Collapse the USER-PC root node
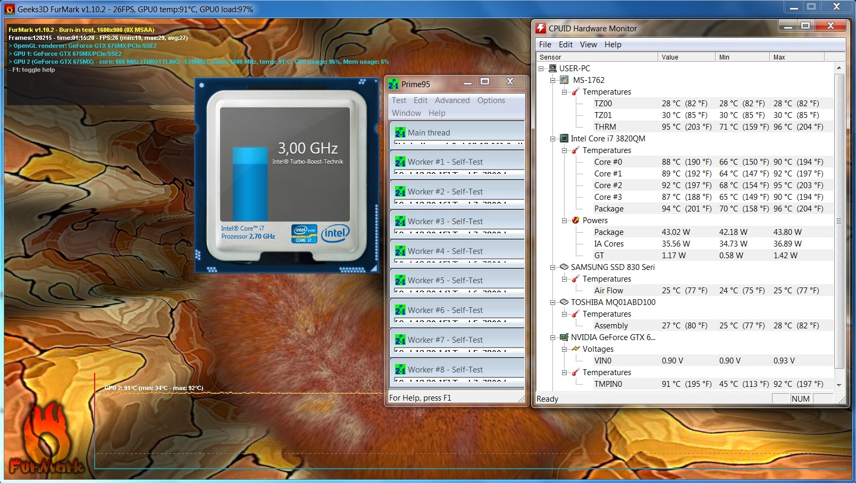Image resolution: width=856 pixels, height=483 pixels. click(x=541, y=69)
